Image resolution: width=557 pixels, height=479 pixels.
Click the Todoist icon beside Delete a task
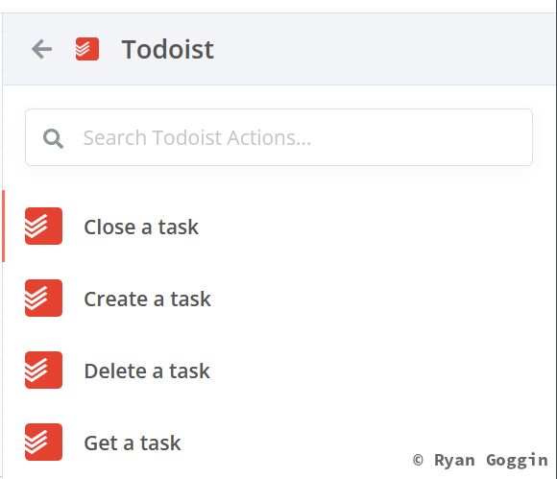(43, 370)
